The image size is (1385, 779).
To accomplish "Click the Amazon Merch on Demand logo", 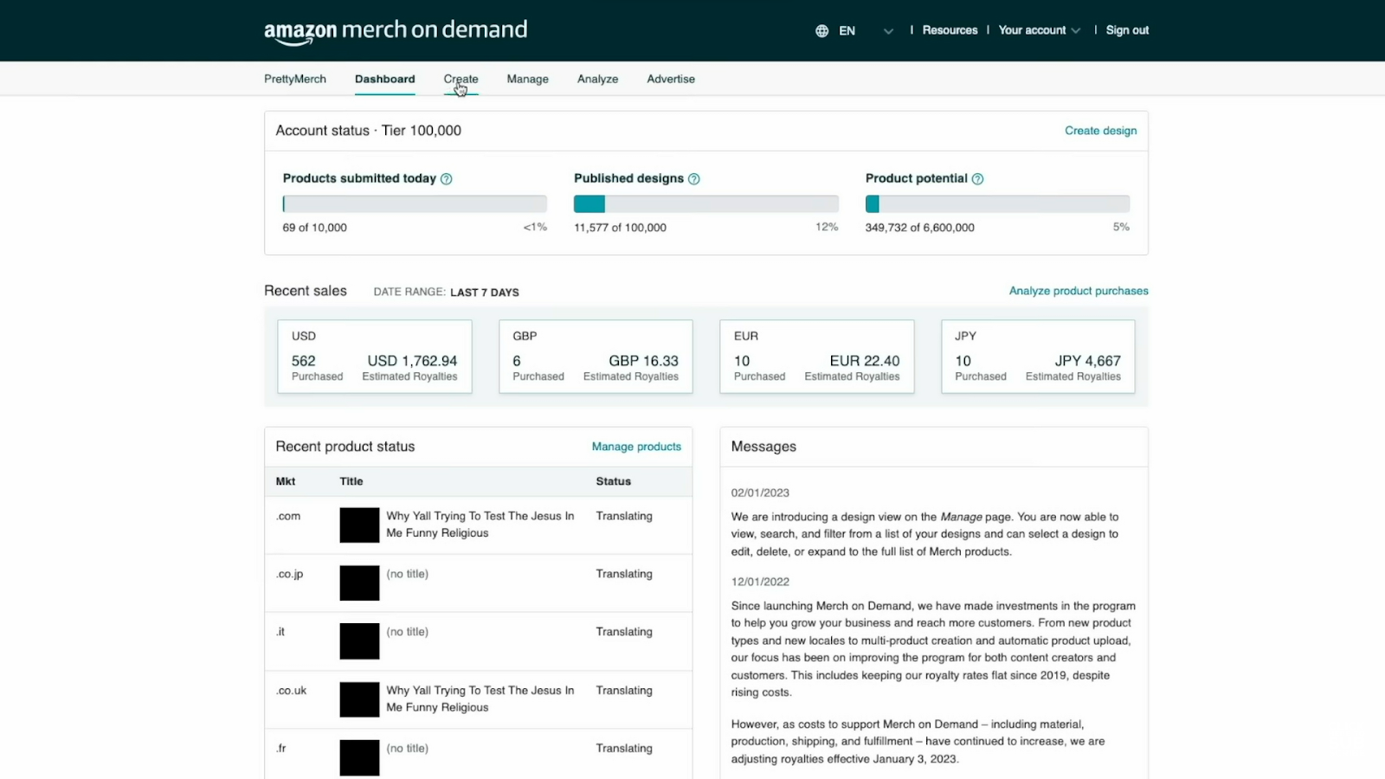I will pyautogui.click(x=396, y=31).
